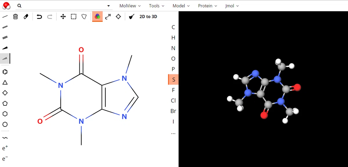The width and height of the screenshot is (348, 167).
Task: Select the chain drawing tool
Action: [x=5, y=138]
